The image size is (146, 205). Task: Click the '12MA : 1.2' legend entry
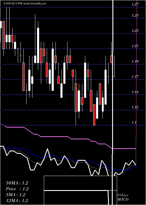pos(17,201)
